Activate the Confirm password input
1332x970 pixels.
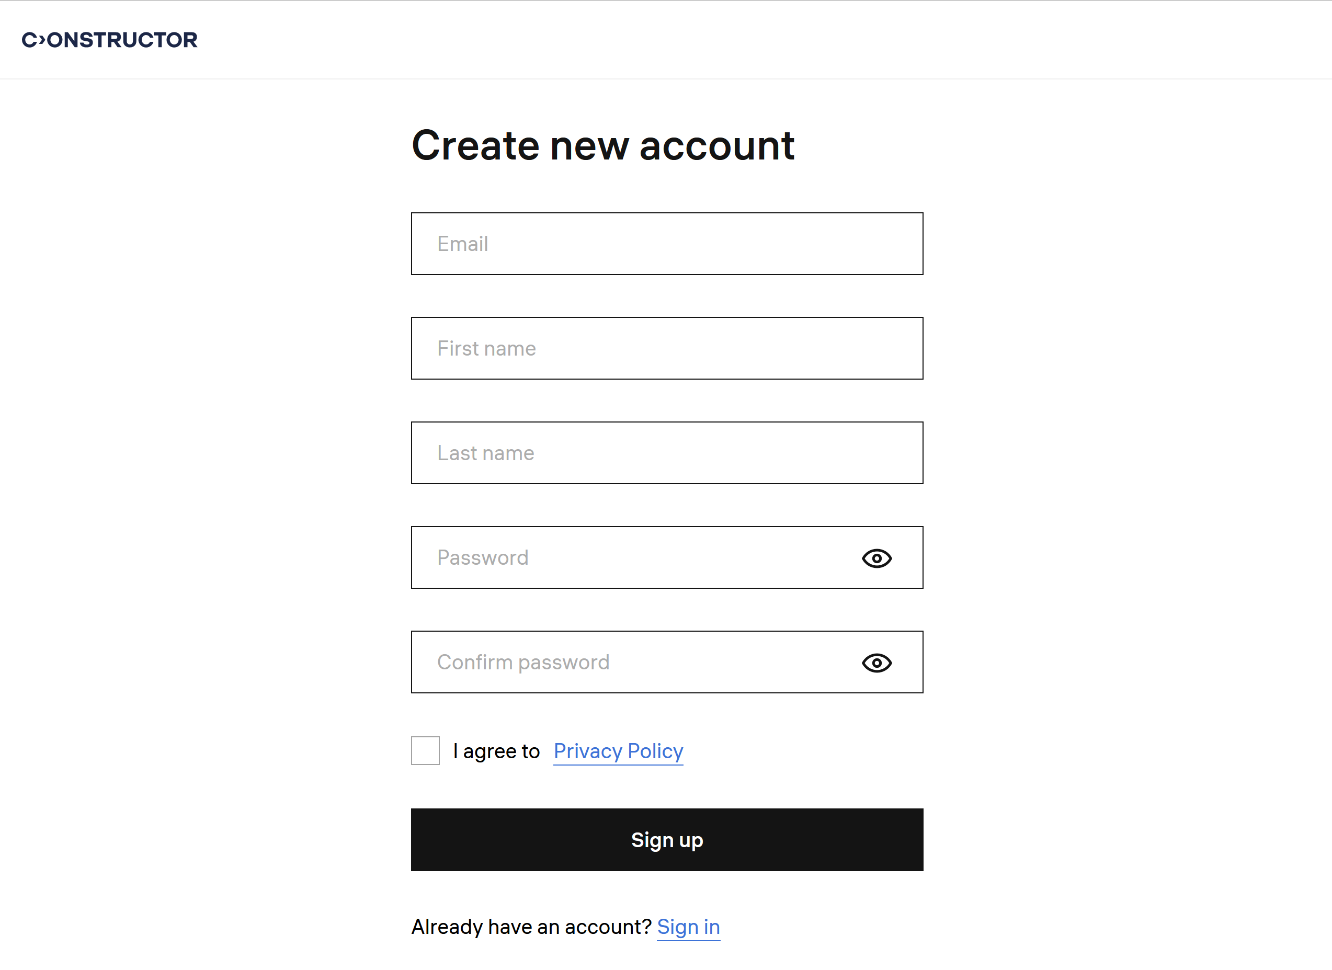[x=634, y=661]
